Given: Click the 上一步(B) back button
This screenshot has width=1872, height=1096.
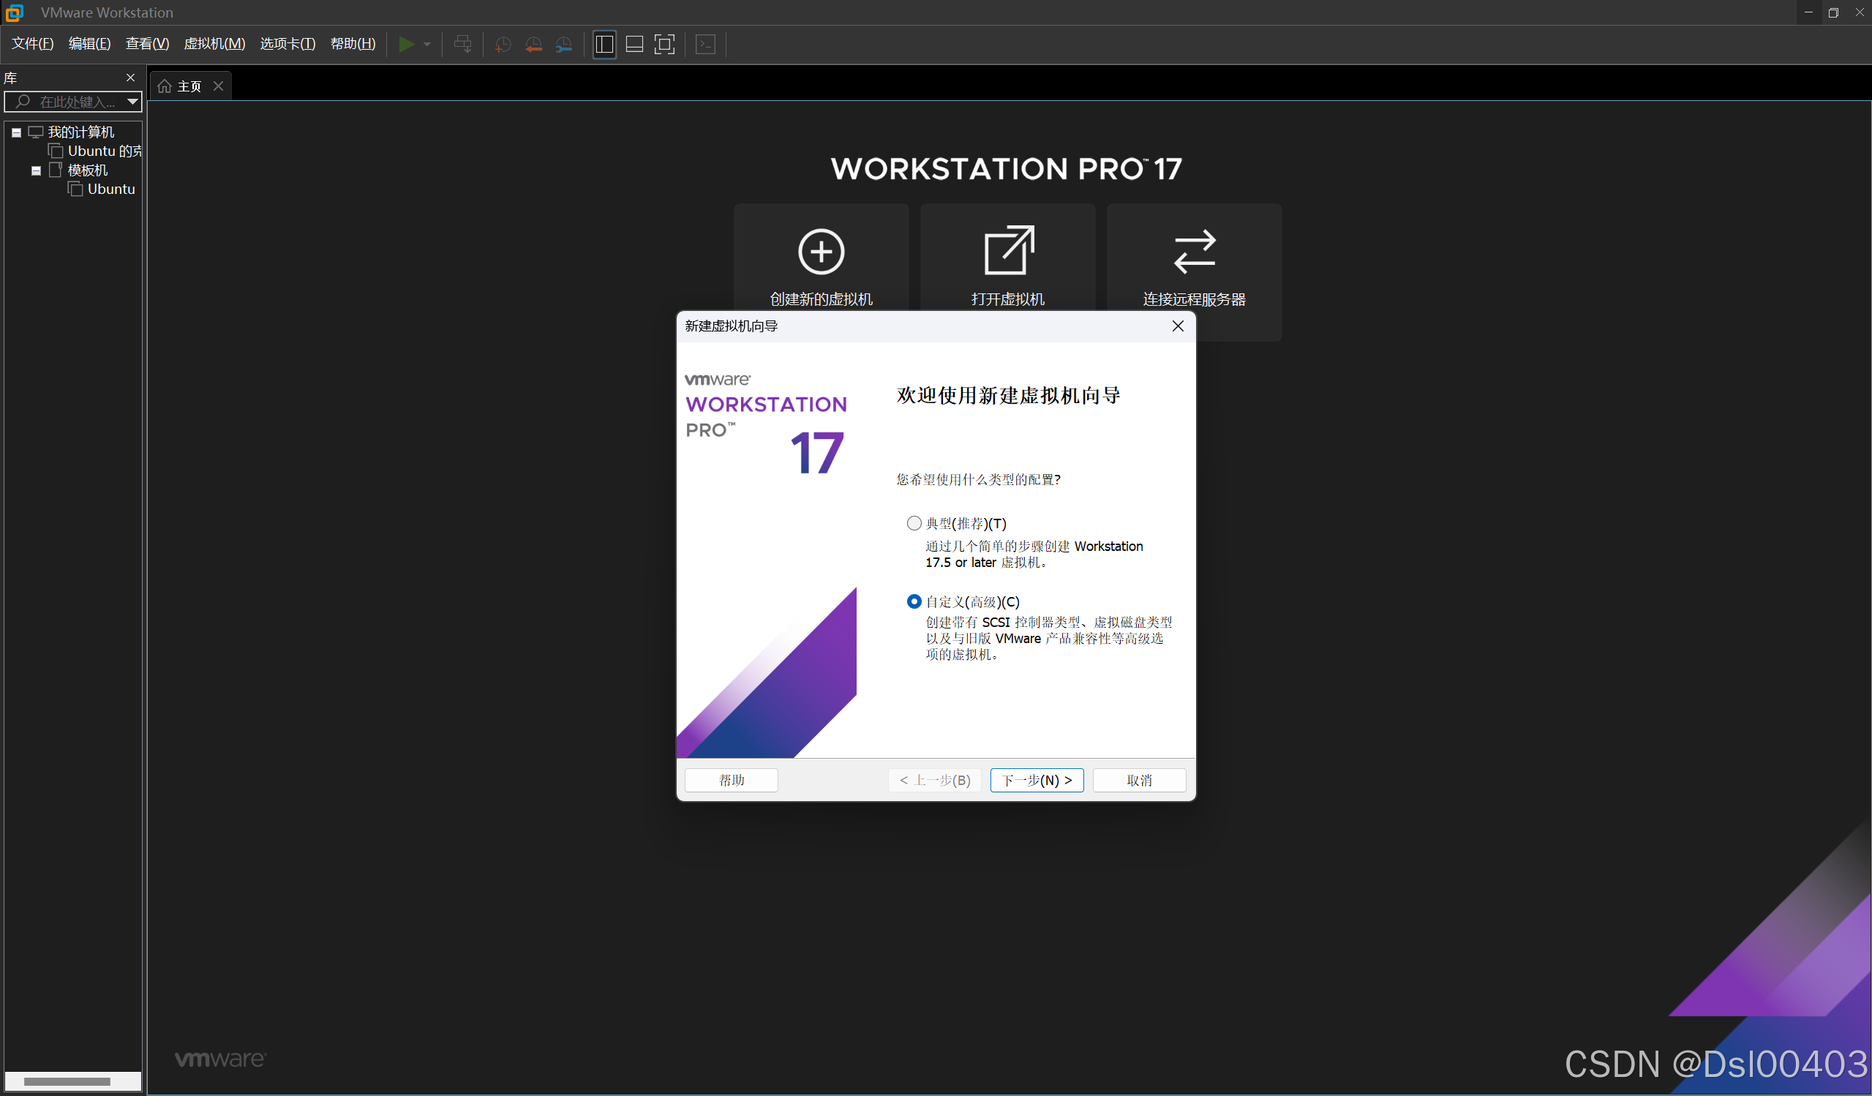Looking at the screenshot, I should [934, 780].
